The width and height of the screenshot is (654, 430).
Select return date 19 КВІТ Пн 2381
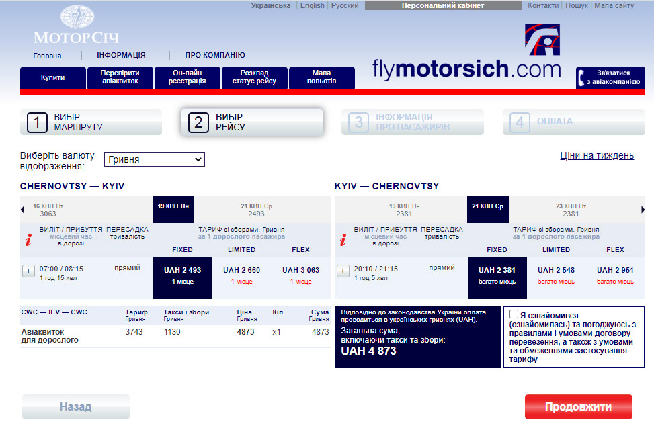tap(404, 210)
